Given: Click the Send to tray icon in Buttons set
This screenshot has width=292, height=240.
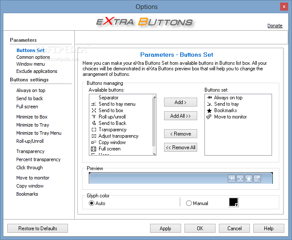Looking at the screenshot, I should [209, 104].
